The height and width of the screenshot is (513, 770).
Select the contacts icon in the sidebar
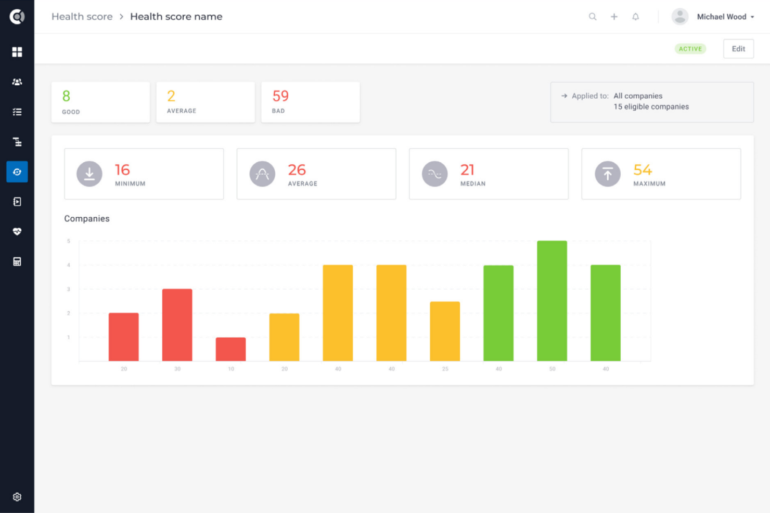tap(17, 82)
